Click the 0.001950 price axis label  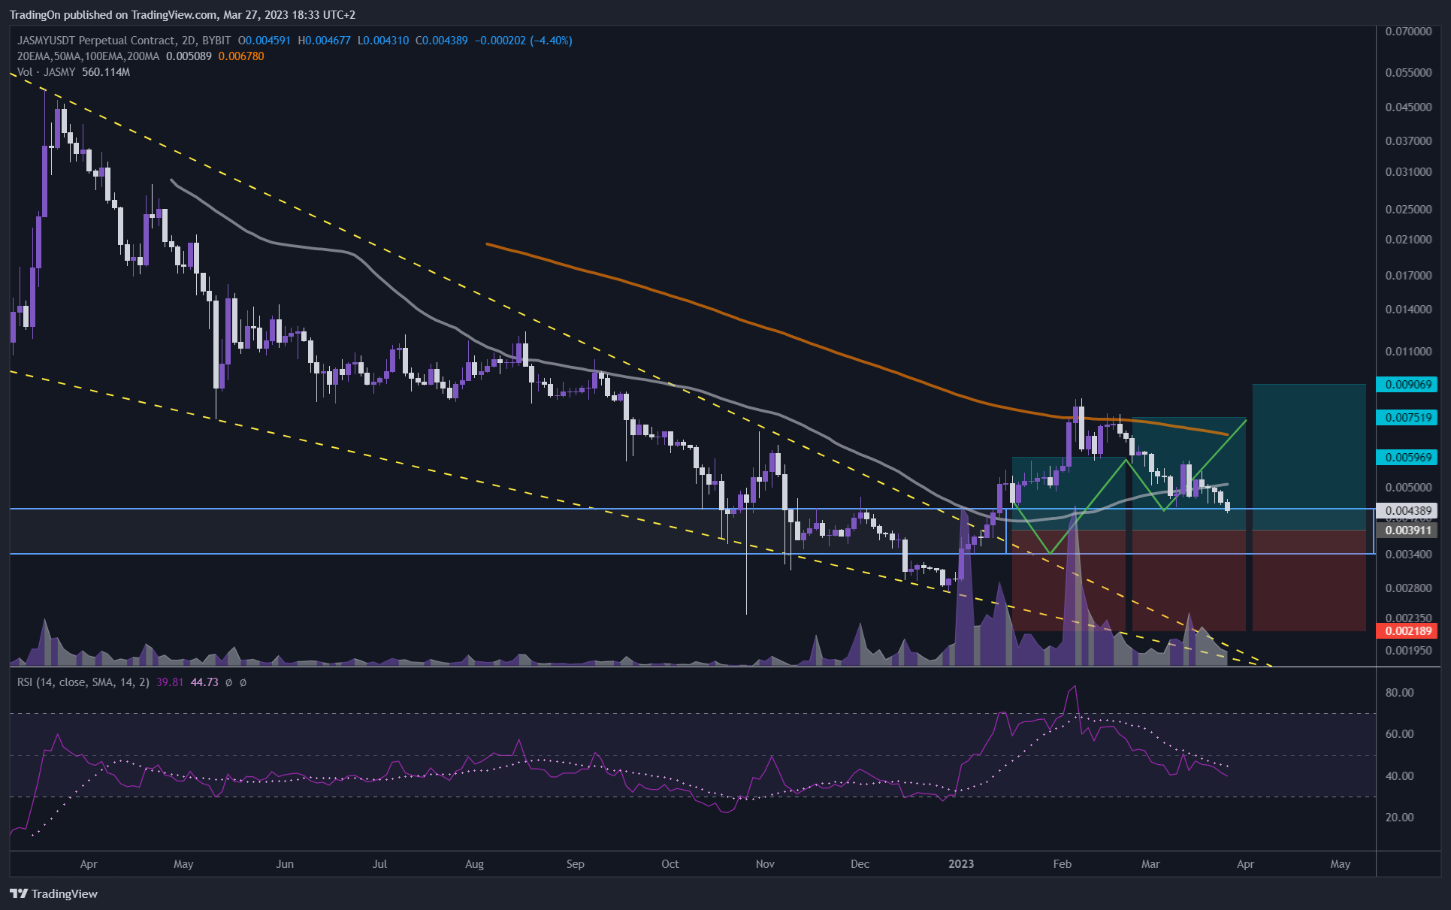click(1408, 651)
